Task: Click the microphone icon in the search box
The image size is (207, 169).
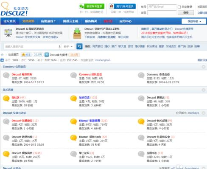Action: [x=60, y=46]
